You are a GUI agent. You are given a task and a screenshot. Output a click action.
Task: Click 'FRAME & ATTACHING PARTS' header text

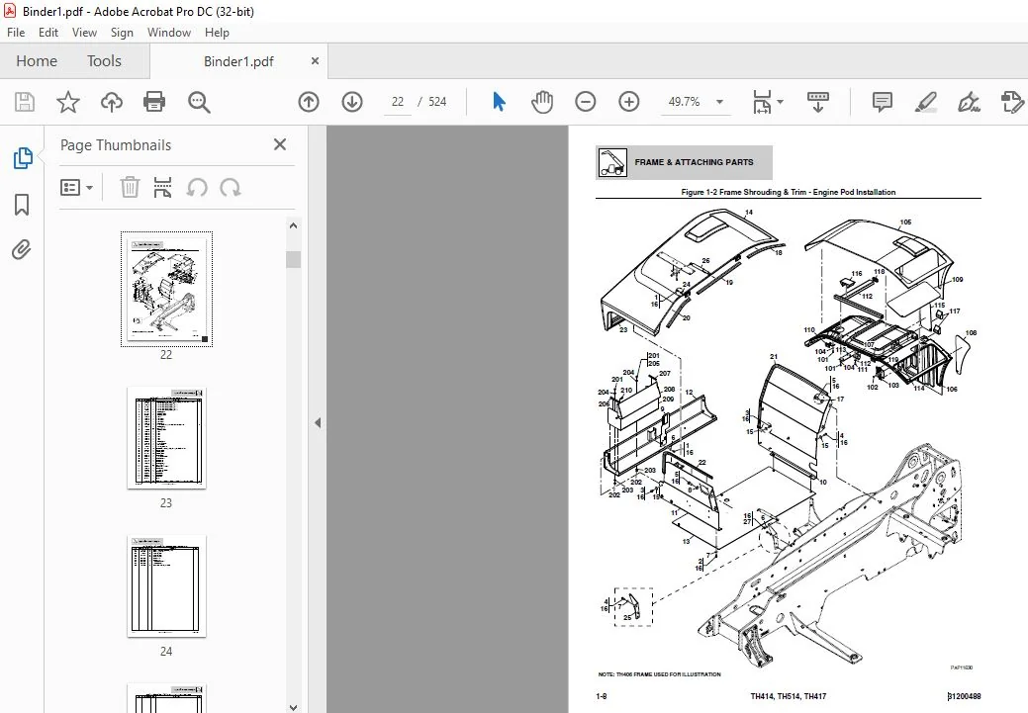click(x=694, y=162)
